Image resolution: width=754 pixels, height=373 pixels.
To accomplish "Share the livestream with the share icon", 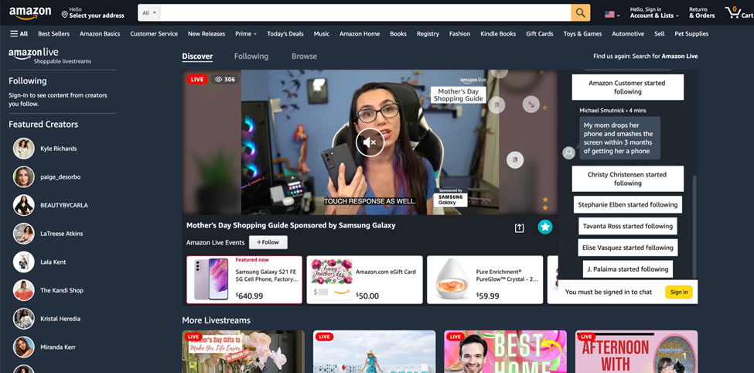I will (x=520, y=228).
